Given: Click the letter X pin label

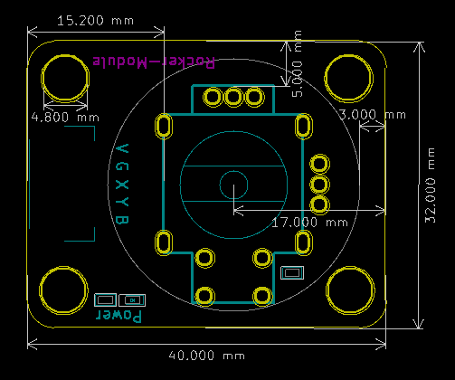Looking at the screenshot, I should coord(122,185).
